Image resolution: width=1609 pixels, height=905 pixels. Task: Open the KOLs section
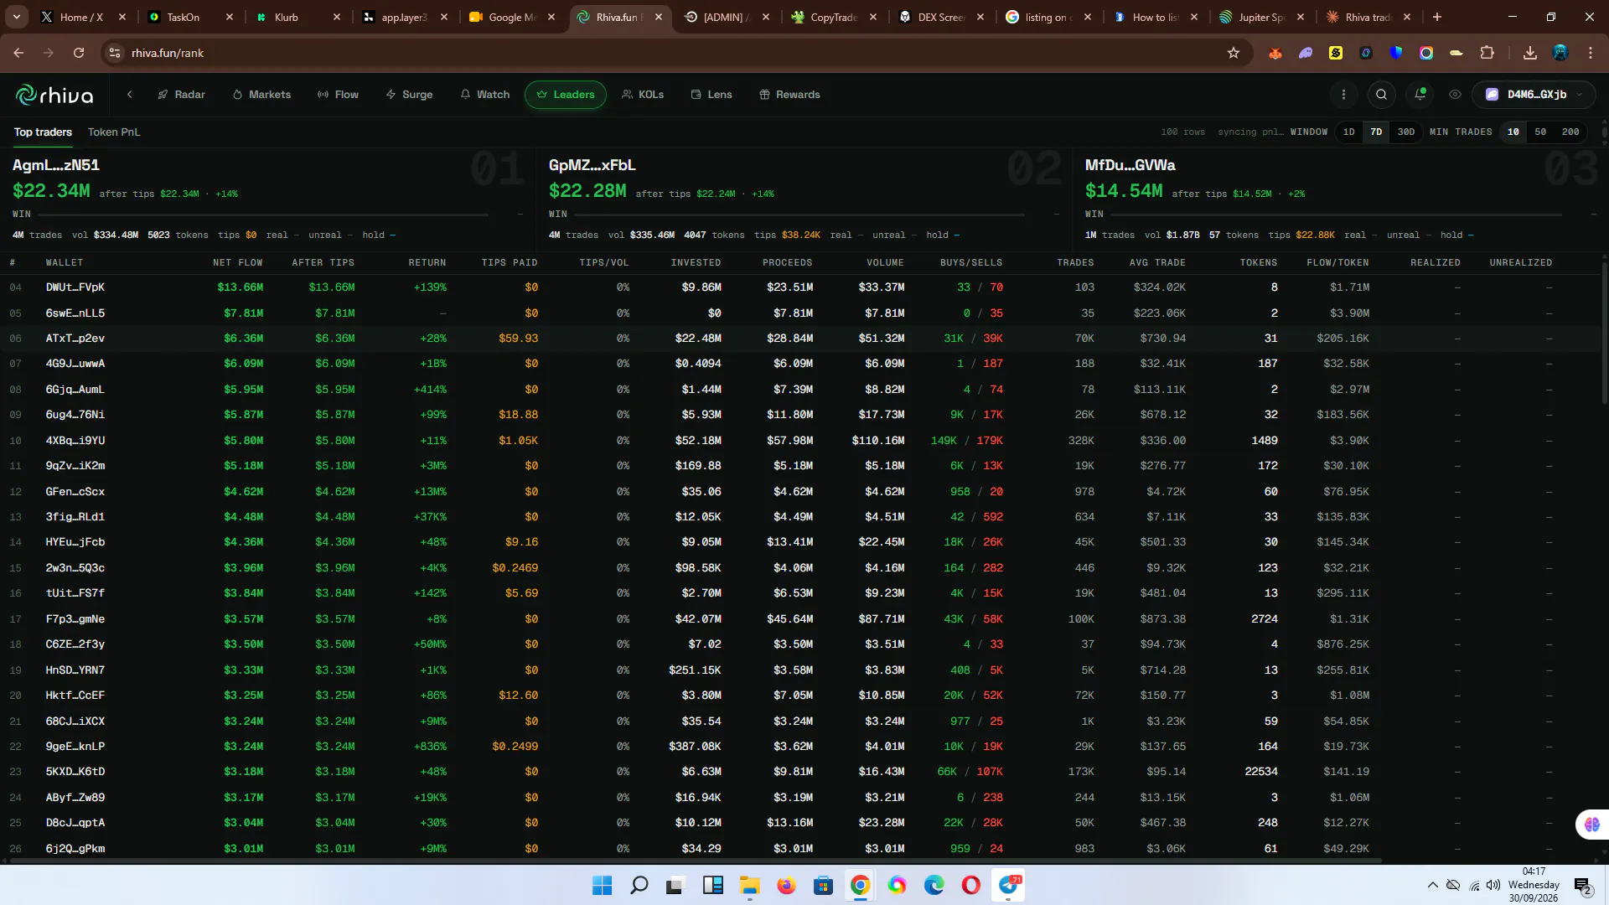pos(643,95)
